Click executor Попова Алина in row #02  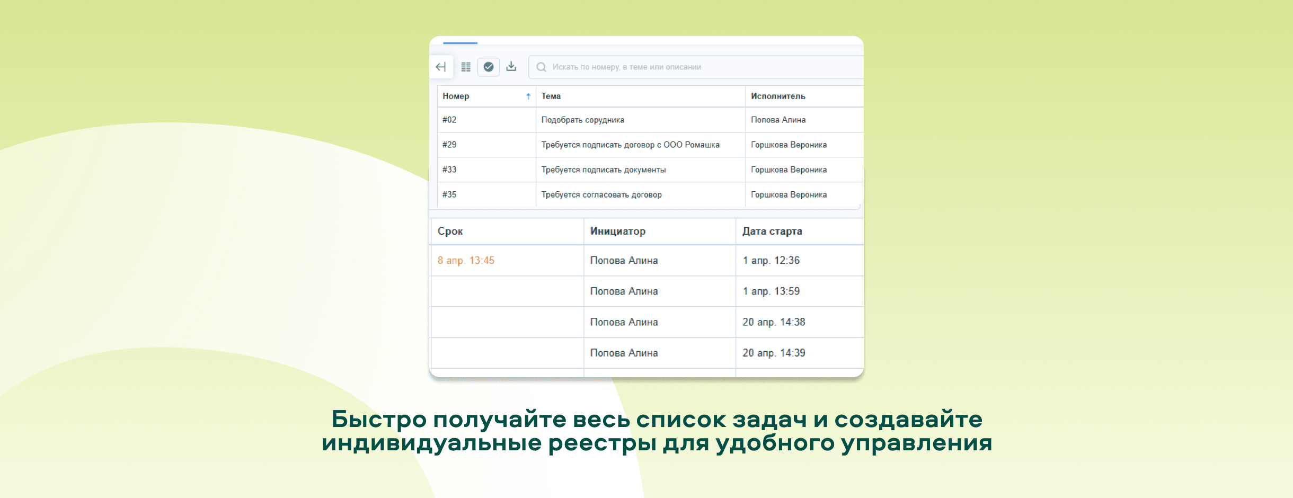778,120
